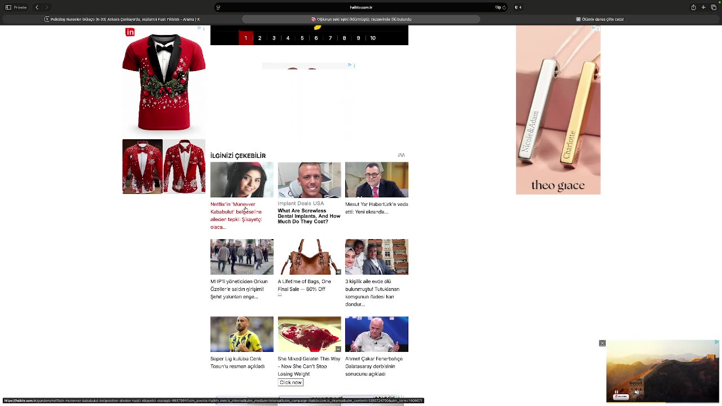Click the advertiser logo button in video ad
Viewport: 722px width, 406px height.
point(621,397)
